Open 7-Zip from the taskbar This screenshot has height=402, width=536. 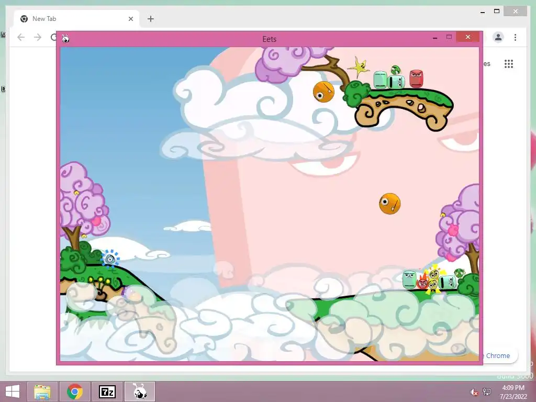(107, 392)
